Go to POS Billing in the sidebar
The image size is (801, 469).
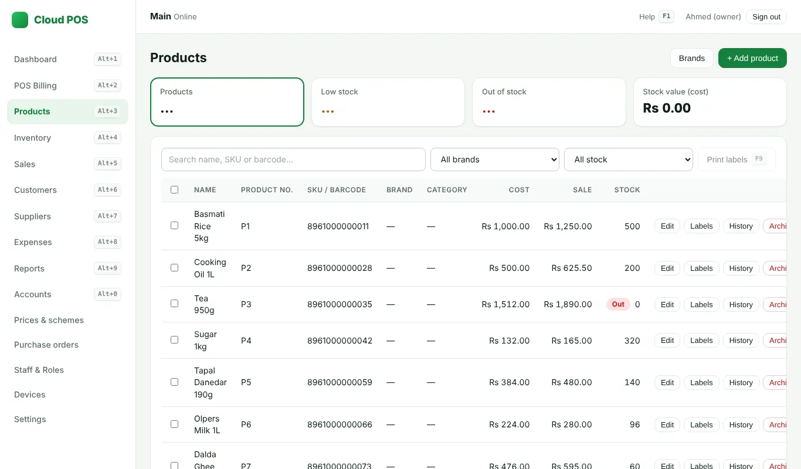coord(67,86)
